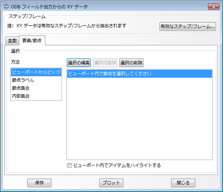Click empty area of selection list box
The height and width of the screenshot is (192, 223).
point(140,119)
